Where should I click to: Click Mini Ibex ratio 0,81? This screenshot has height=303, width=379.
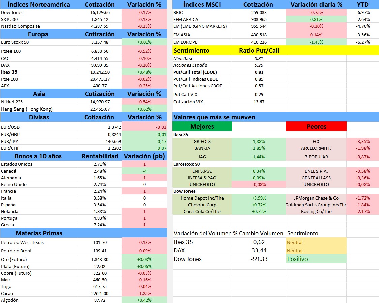pos(259,58)
